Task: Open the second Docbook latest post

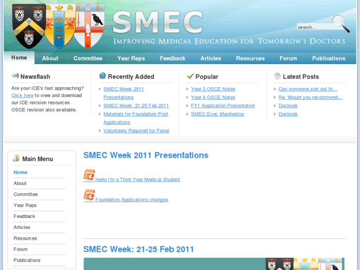Action: pyautogui.click(x=288, y=114)
